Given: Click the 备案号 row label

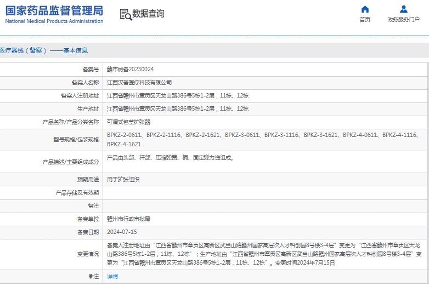Looking at the screenshot, I should click(91, 70).
